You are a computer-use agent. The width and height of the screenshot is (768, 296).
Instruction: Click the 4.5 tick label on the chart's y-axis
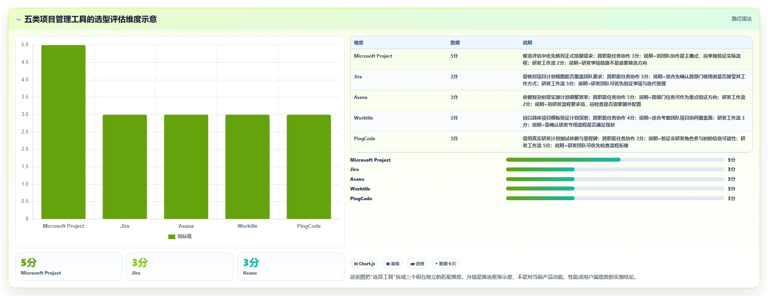(x=25, y=62)
